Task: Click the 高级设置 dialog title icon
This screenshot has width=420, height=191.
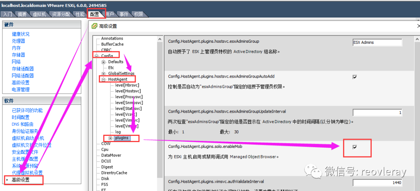Action: click(x=94, y=26)
